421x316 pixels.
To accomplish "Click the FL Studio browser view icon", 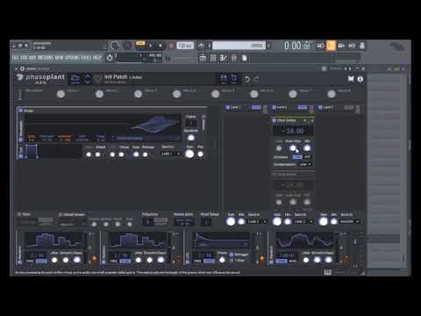I will (x=245, y=58).
